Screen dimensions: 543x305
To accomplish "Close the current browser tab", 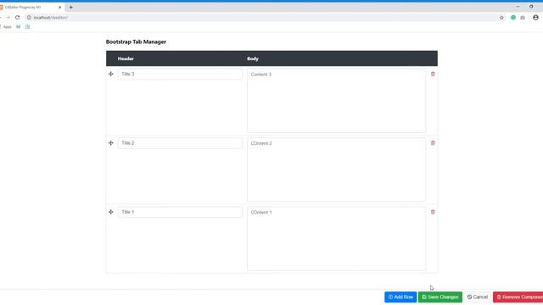I will [x=59, y=7].
